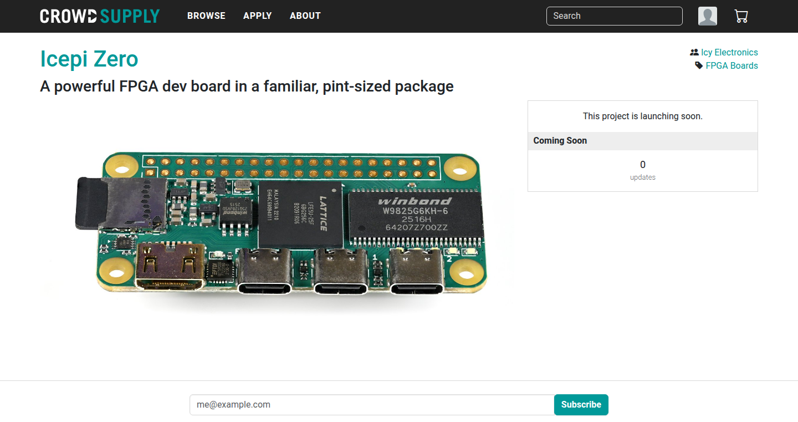Click the people icon beside Icy Electronics
The width and height of the screenshot is (798, 422).
pos(694,52)
